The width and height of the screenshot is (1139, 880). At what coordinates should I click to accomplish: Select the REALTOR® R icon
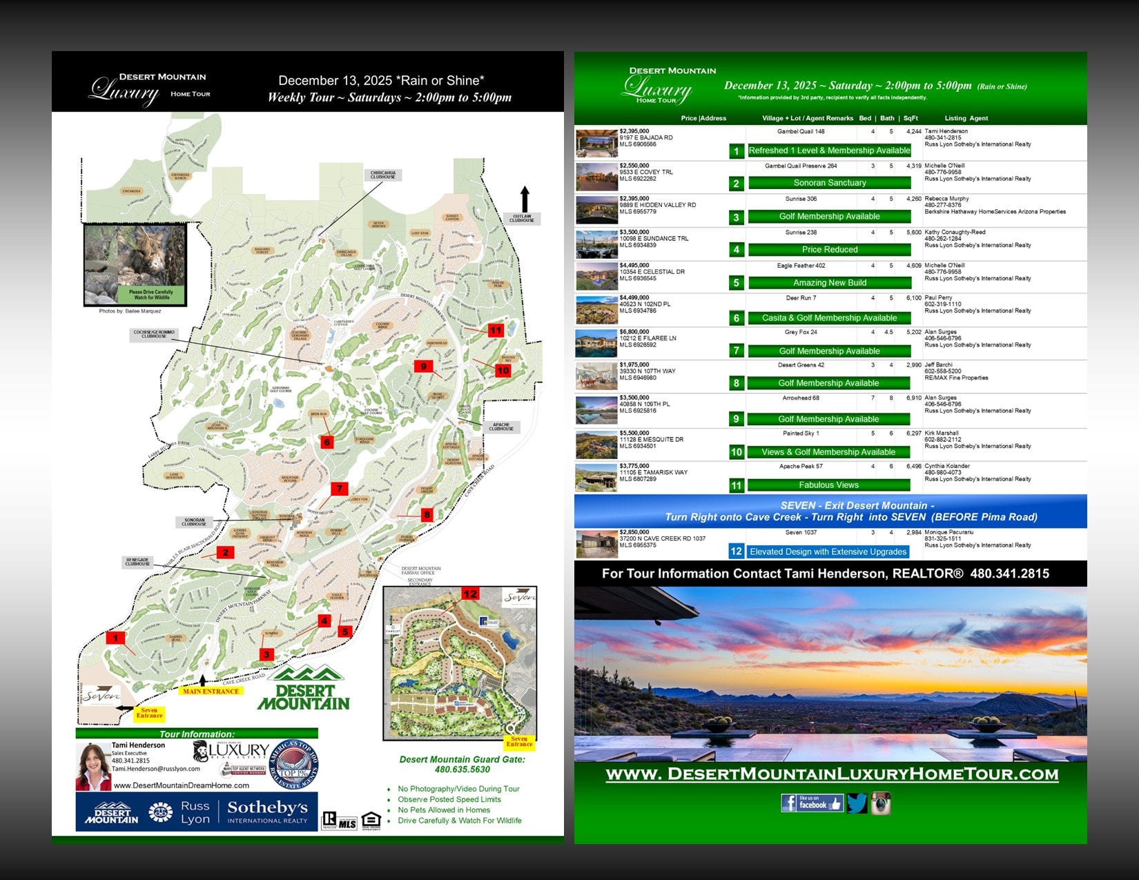330,820
